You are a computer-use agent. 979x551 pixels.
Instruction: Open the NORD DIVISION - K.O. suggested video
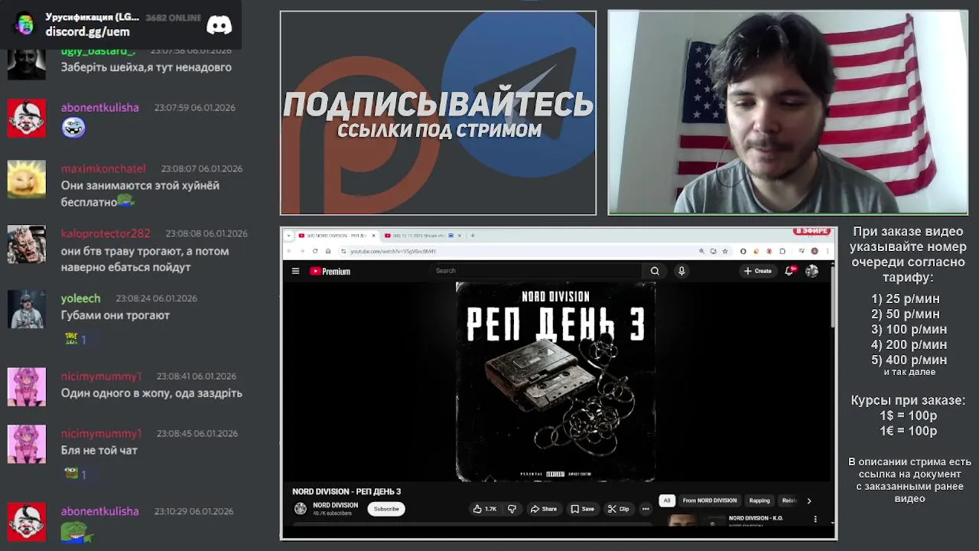[756, 519]
